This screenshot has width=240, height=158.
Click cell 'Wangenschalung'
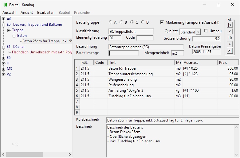141,79
